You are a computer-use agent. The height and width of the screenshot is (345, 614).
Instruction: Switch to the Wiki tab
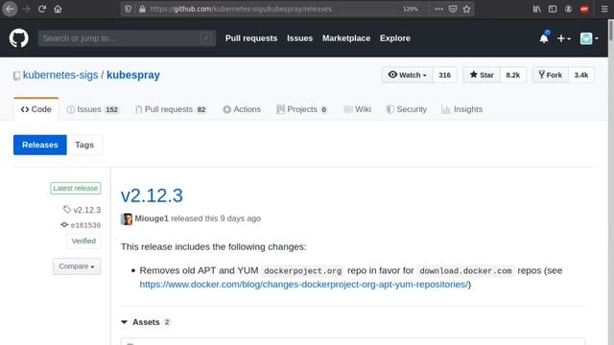(357, 109)
